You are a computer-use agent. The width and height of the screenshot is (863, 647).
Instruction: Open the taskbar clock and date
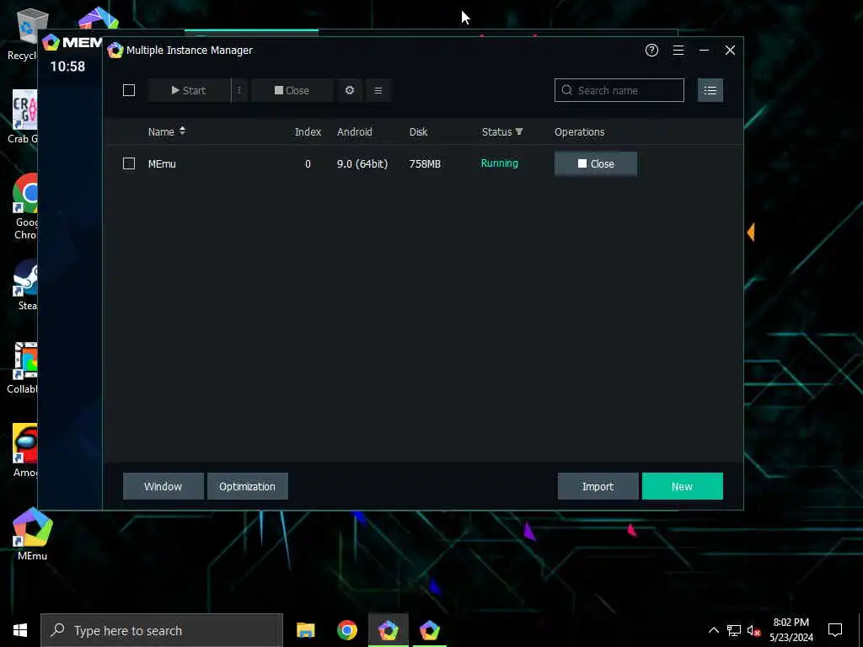pyautogui.click(x=791, y=630)
